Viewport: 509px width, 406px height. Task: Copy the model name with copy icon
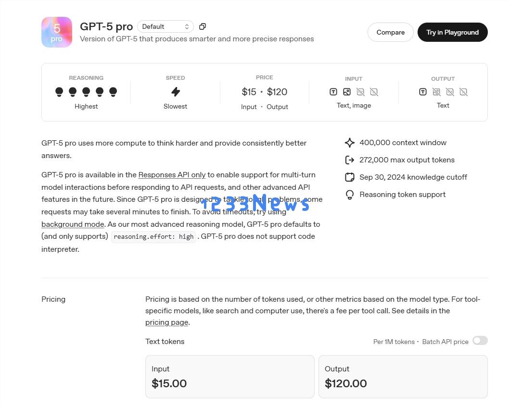click(203, 26)
